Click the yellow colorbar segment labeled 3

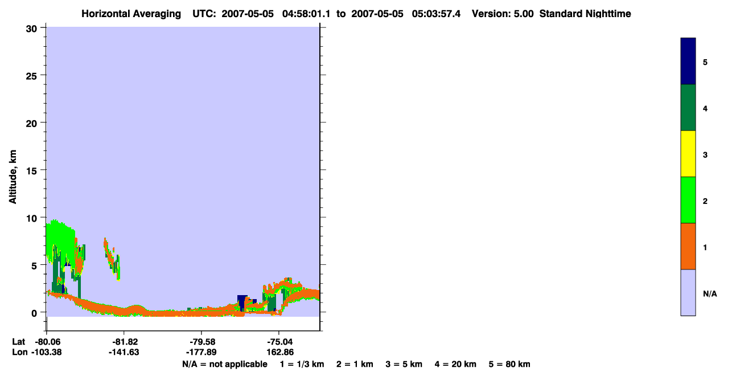point(688,154)
